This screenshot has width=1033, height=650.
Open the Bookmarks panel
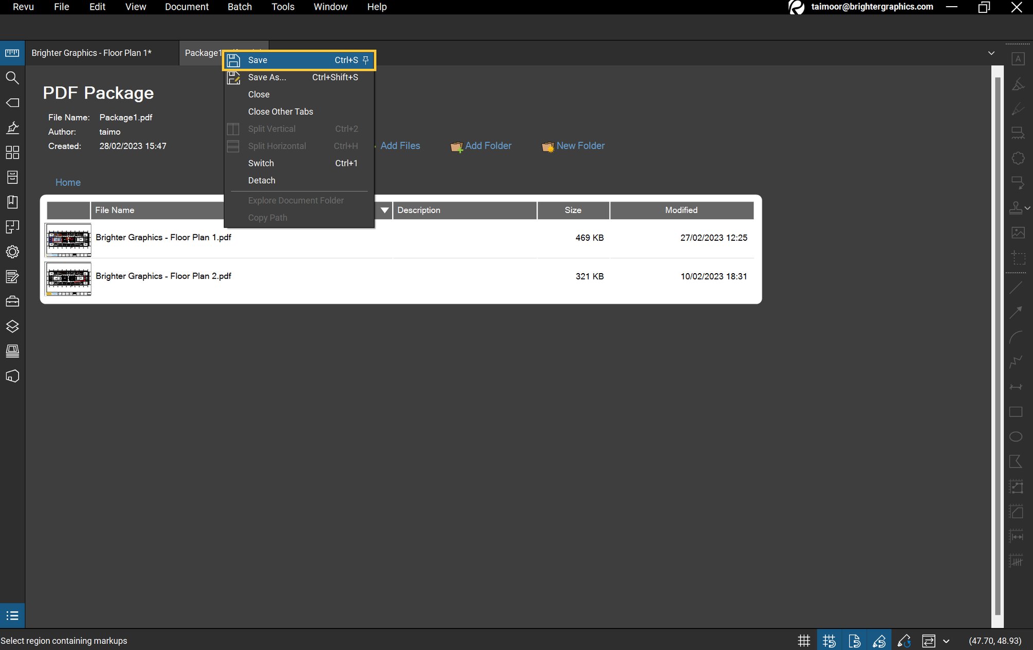12,202
